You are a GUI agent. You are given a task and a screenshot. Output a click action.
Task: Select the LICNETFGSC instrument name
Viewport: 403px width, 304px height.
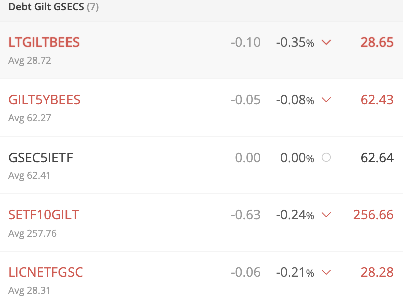point(45,272)
